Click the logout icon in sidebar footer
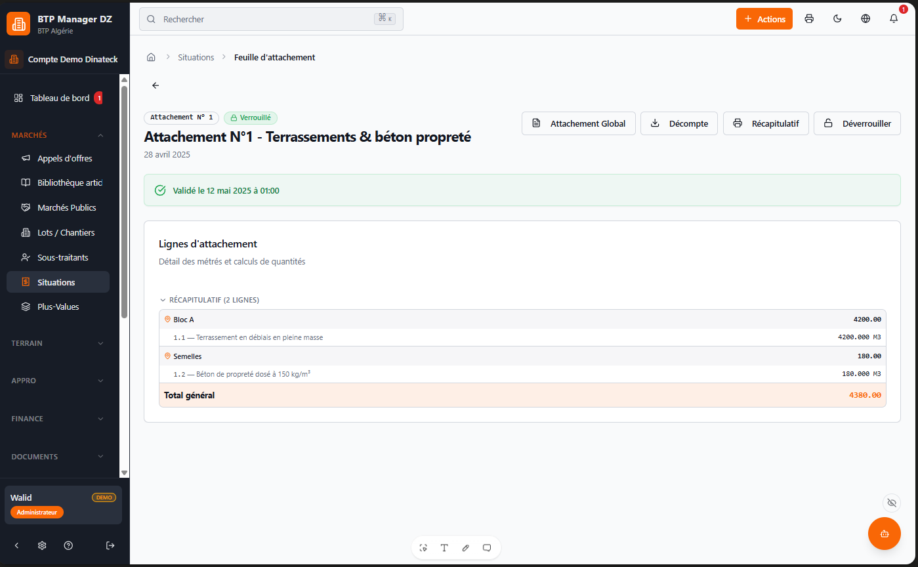Image resolution: width=918 pixels, height=567 pixels. tap(110, 545)
